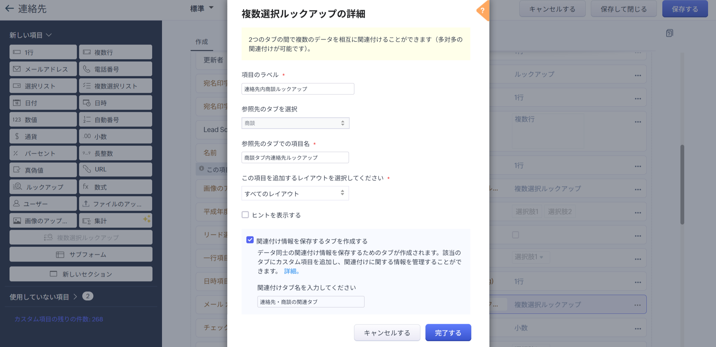
Task: Click the 関連付けタブ名 input field
Action: click(310, 302)
